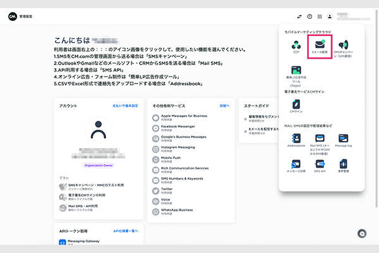Open the user account menu in header
The height and width of the screenshot is (253, 379).
[x=330, y=16]
